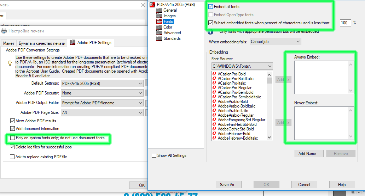Select AdobeArabic-BoldItalic in font list
This screenshot has width=365, height=196.
point(237,106)
